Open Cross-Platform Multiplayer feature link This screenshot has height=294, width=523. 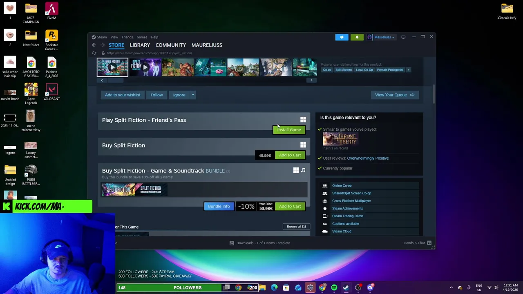point(351,201)
